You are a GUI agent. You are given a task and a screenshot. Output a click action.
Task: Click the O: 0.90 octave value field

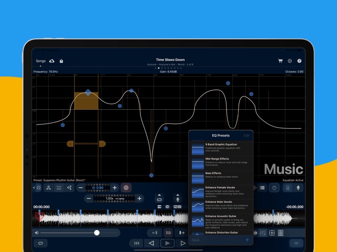tap(97, 188)
